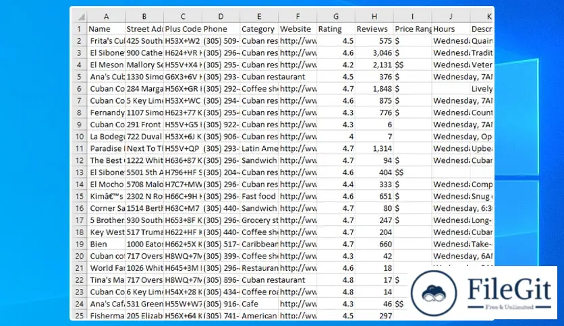
Task: Select the '291 Front' address cell
Action: 144,125
